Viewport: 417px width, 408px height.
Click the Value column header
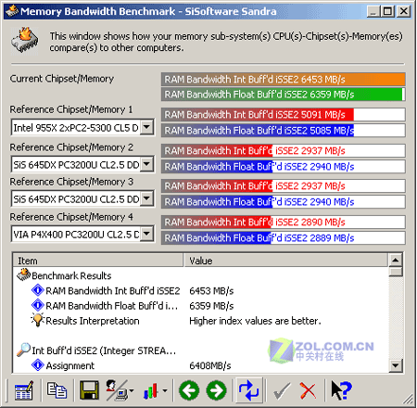(286, 261)
